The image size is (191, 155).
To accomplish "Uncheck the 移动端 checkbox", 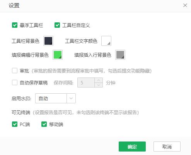I will click(x=44, y=124).
